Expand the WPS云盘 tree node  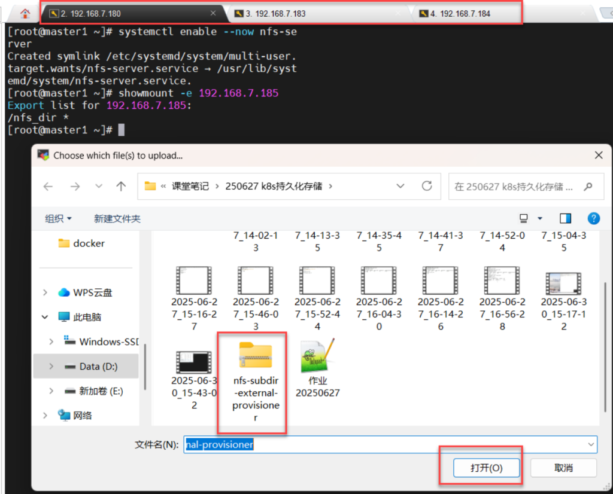coord(45,292)
